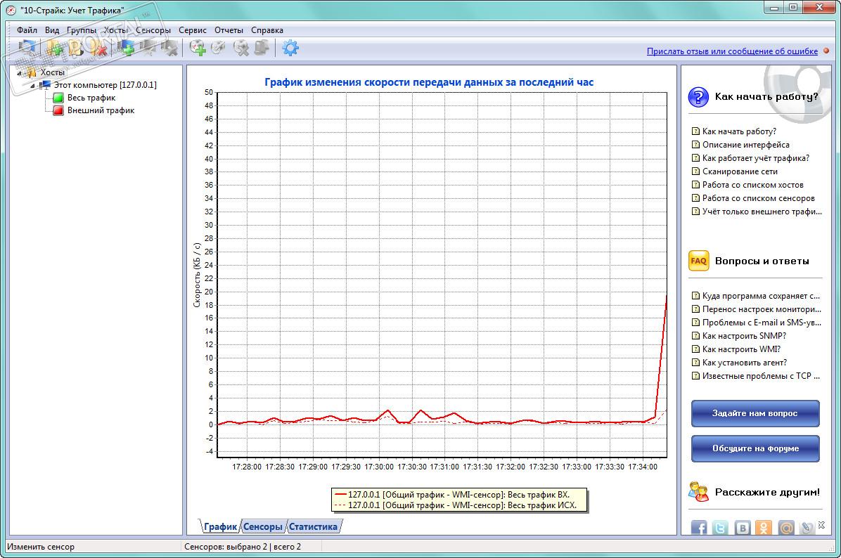Screen dimensions: 841x558
Task: Open FAQ 'Куда программа сохраняет с...'
Action: (x=761, y=296)
